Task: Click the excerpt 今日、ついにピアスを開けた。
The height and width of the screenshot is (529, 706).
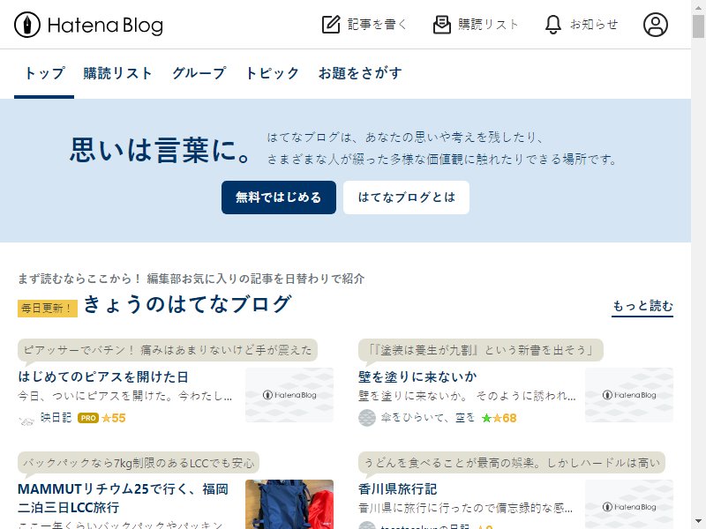Action: click(x=125, y=396)
